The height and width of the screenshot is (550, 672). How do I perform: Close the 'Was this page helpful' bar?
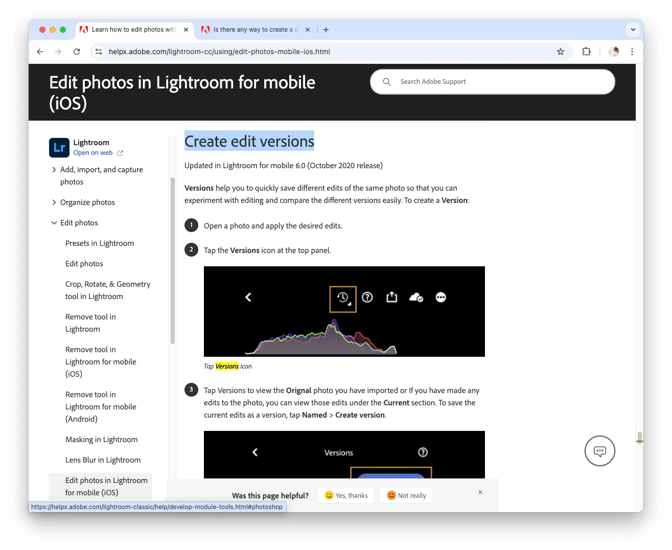480,492
